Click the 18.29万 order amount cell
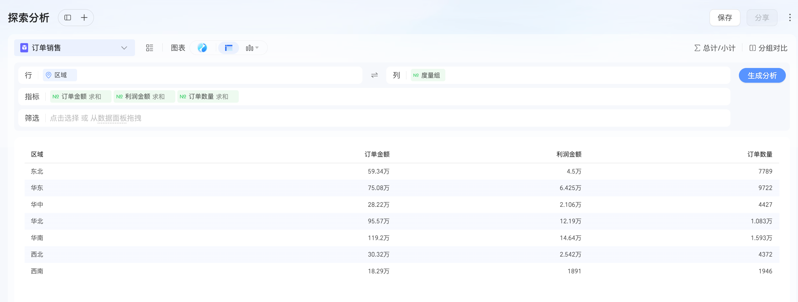The width and height of the screenshot is (798, 302). (378, 271)
